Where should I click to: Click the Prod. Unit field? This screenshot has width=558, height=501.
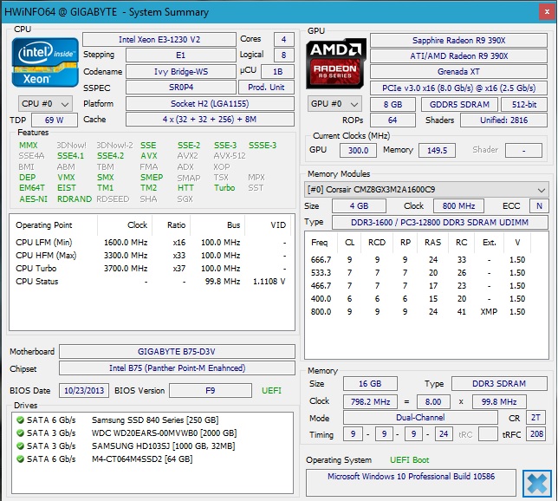[x=266, y=88]
